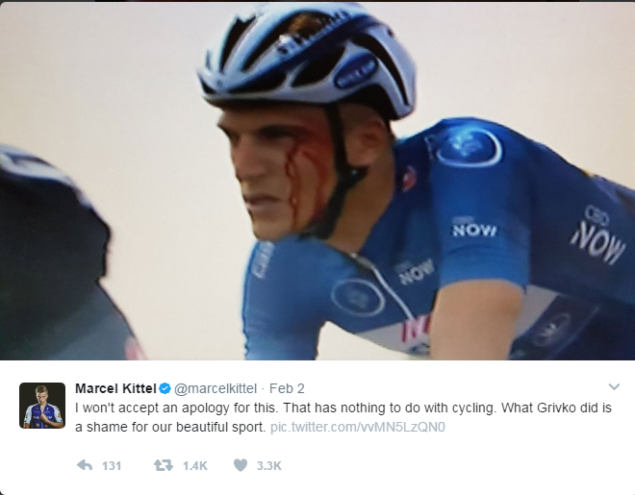Image resolution: width=635 pixels, height=495 pixels.
Task: Click the cyclist's white helmet in the photo
Action: click(x=306, y=60)
